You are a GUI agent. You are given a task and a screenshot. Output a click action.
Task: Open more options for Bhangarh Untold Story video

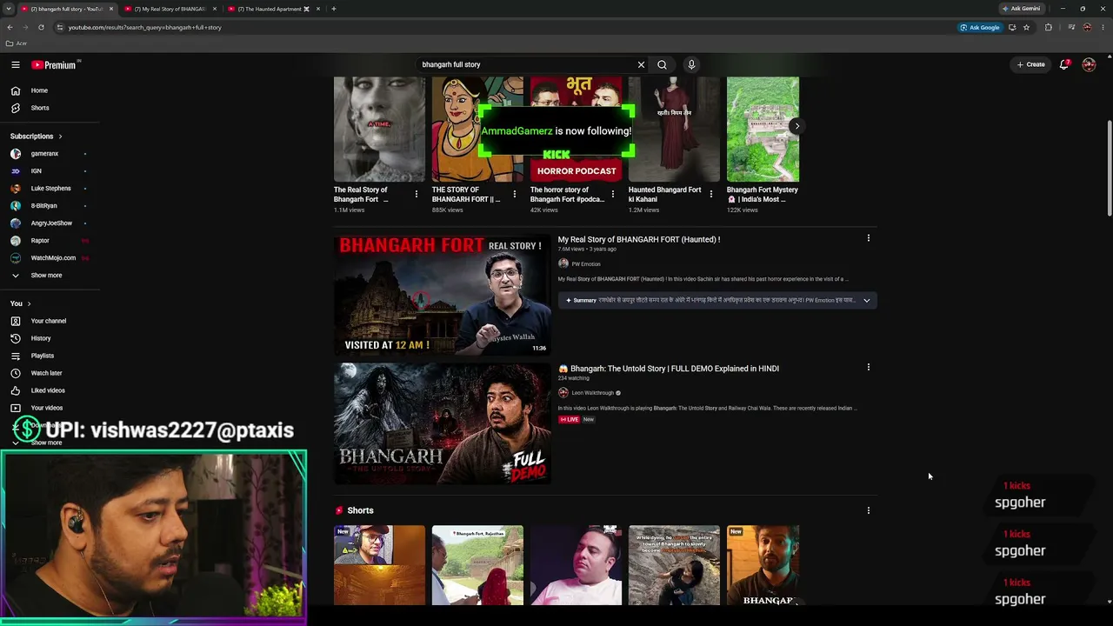coord(868,367)
